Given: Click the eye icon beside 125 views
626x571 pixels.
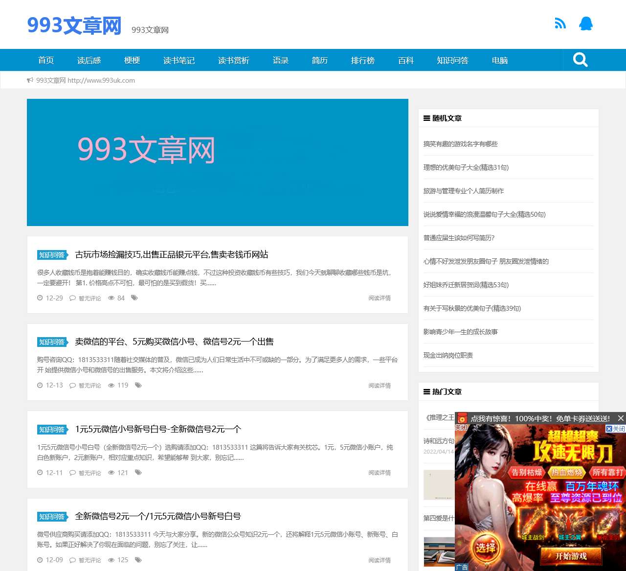Looking at the screenshot, I should tap(112, 560).
